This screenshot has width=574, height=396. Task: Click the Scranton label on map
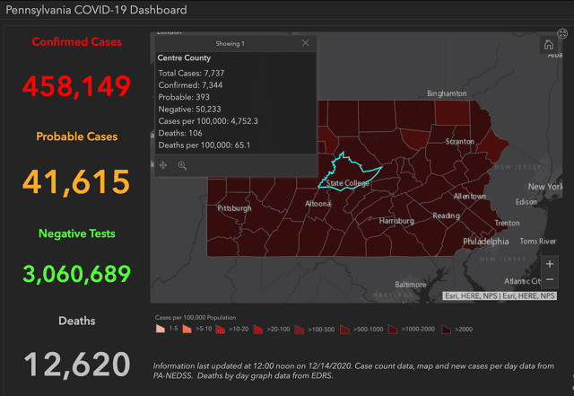[x=459, y=142]
